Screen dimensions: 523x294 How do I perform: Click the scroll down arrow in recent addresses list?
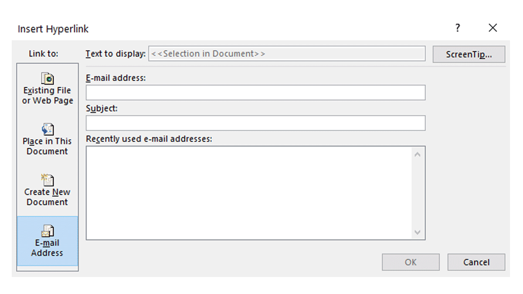[x=417, y=232]
